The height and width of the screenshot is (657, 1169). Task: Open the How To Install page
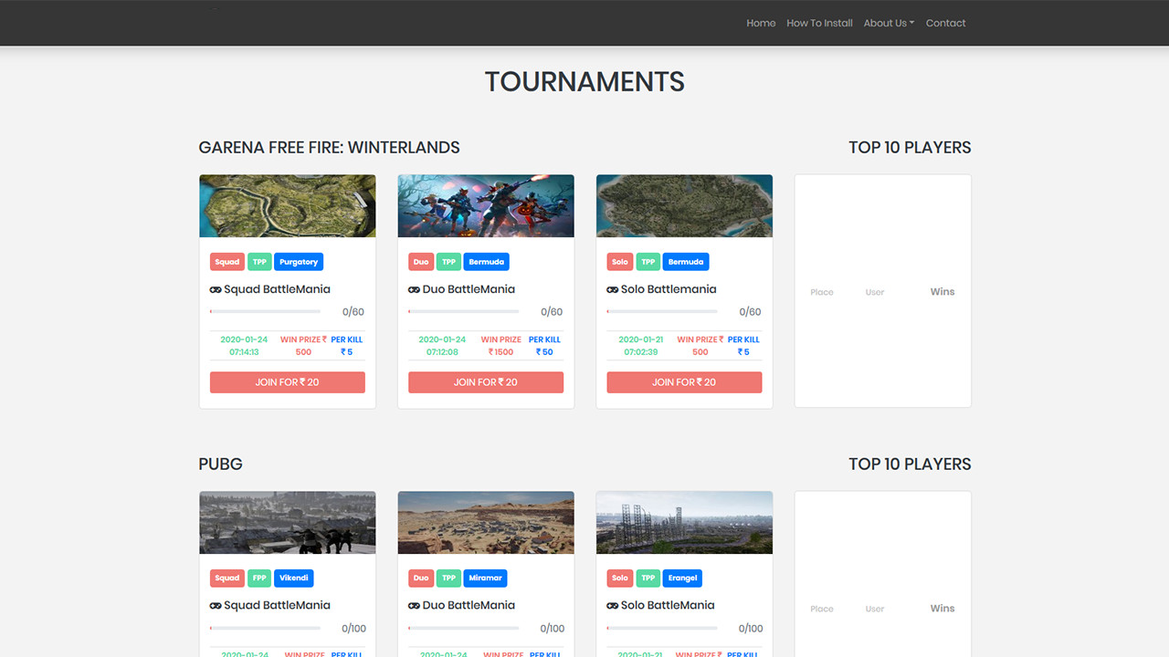[x=819, y=23]
